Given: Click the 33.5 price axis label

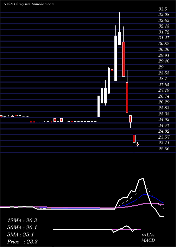Looking at the screenshot, I should tap(163, 9).
